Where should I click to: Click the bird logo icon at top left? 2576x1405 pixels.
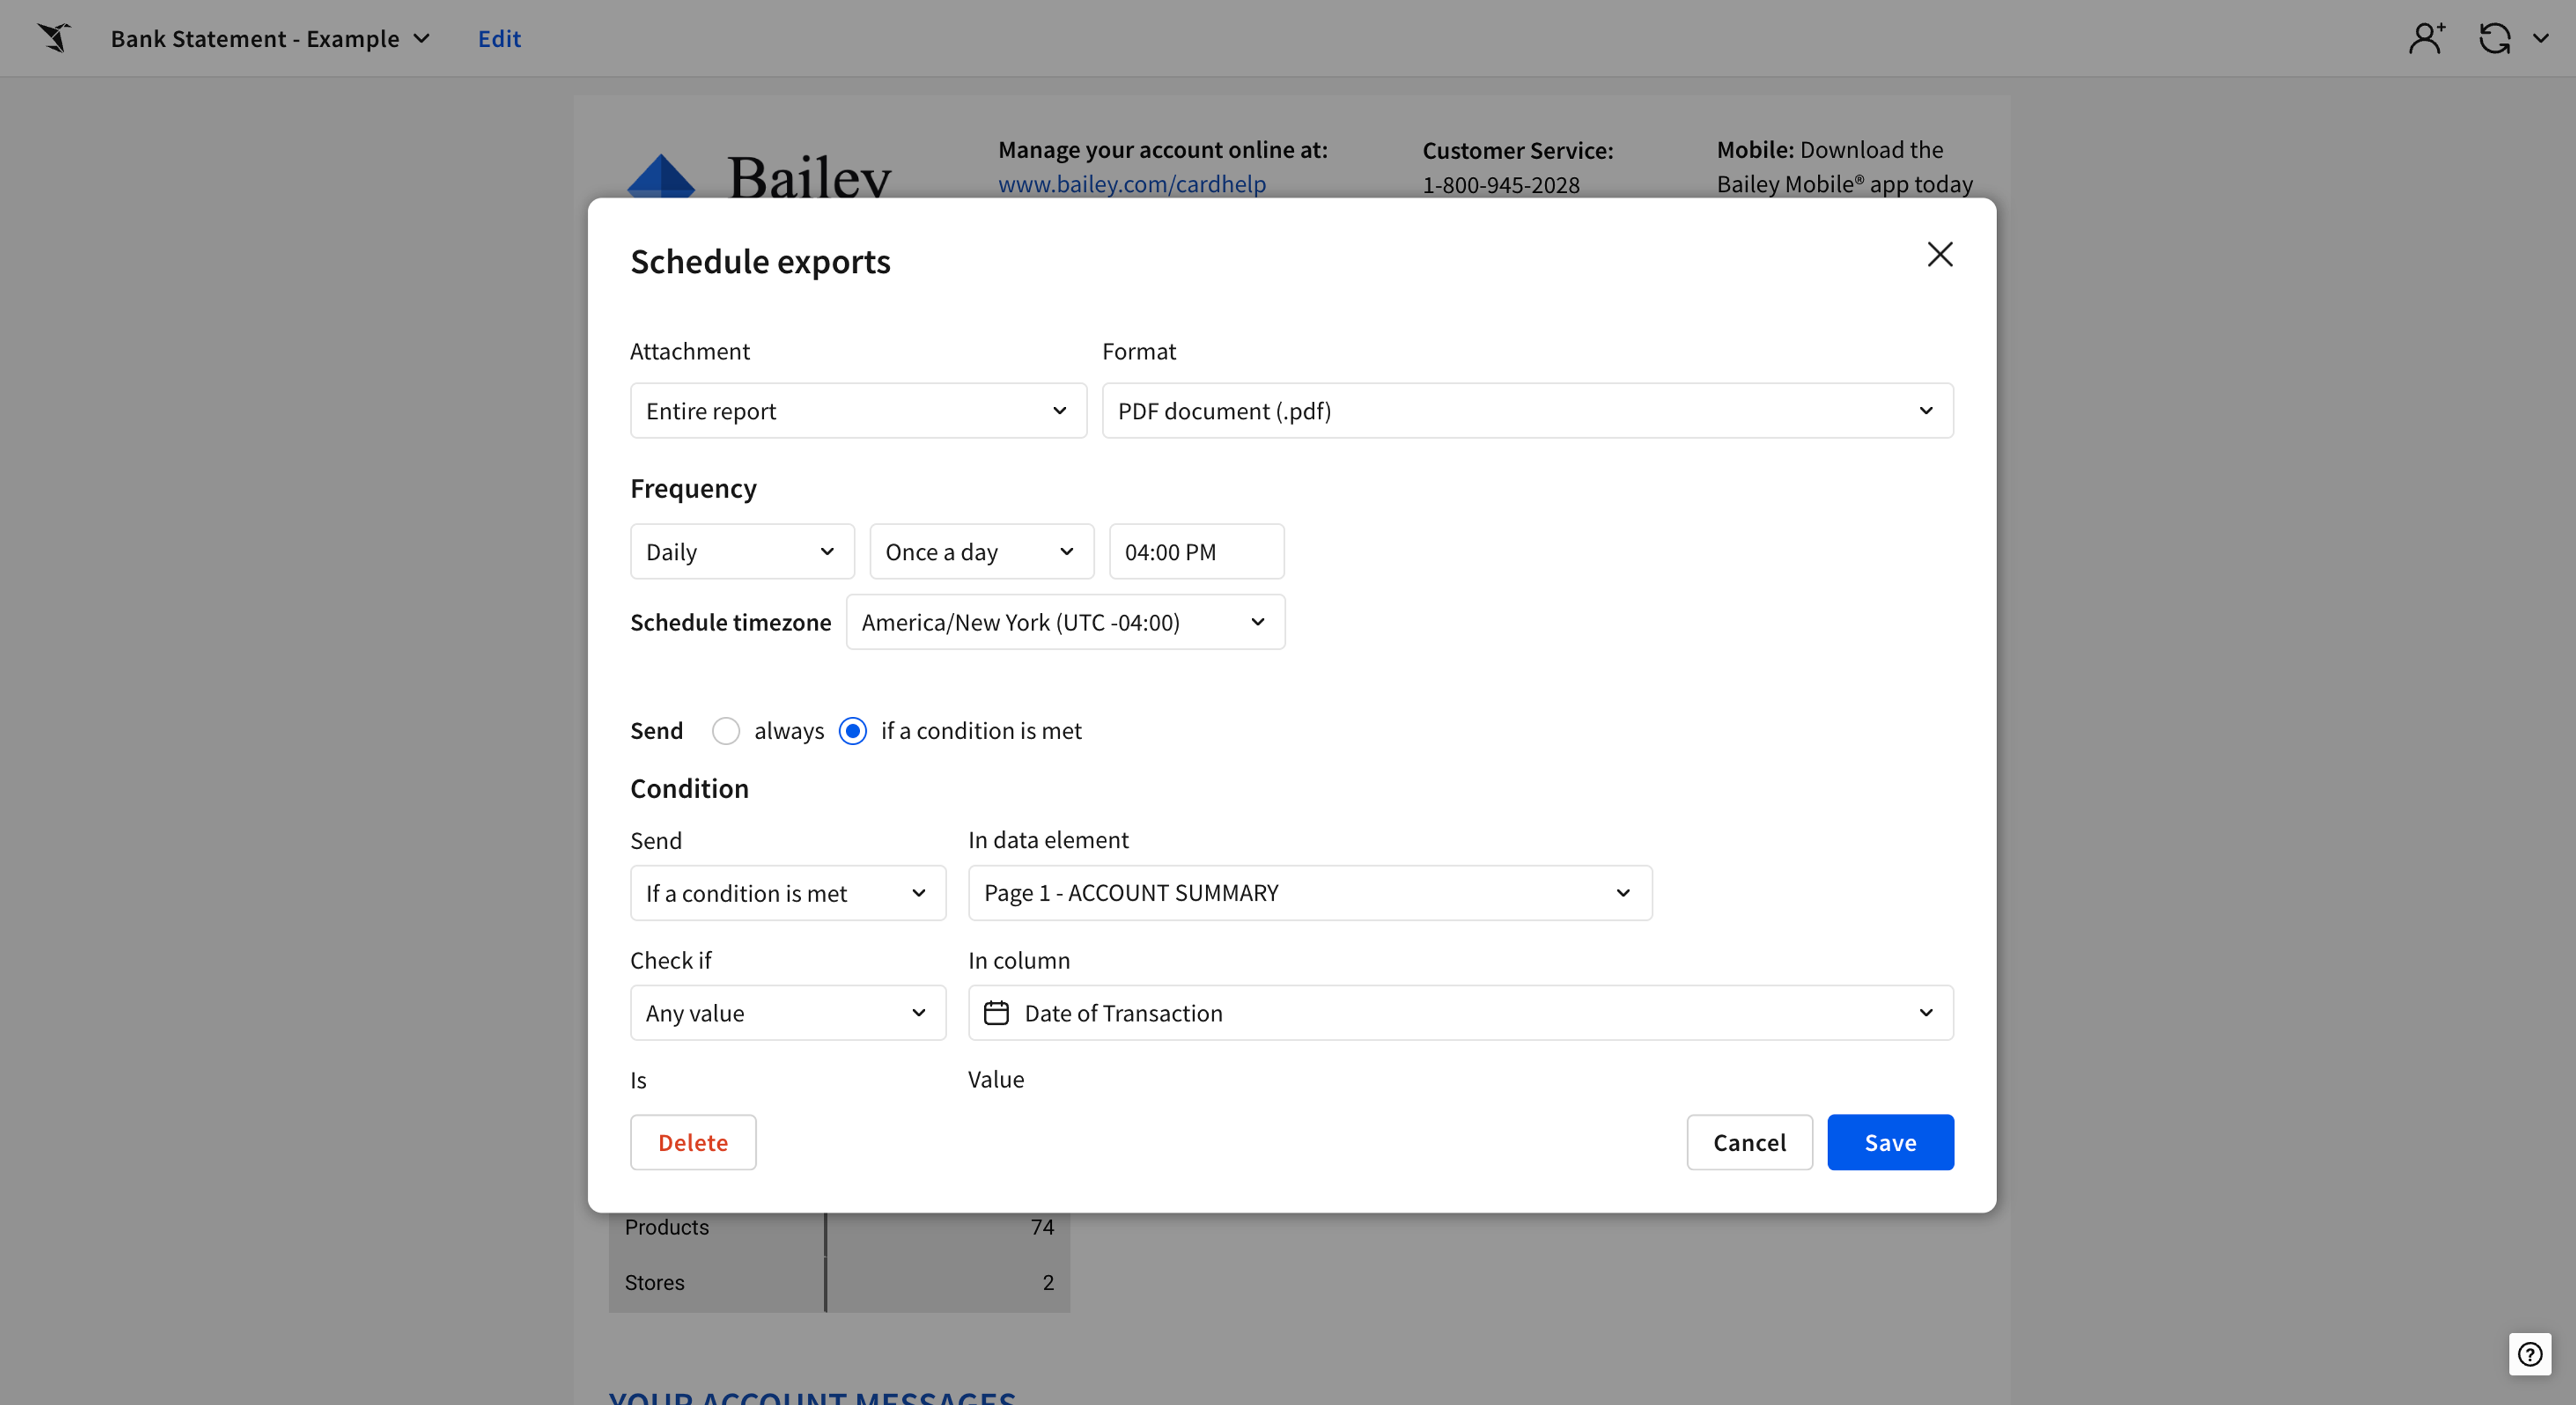pos(54,38)
